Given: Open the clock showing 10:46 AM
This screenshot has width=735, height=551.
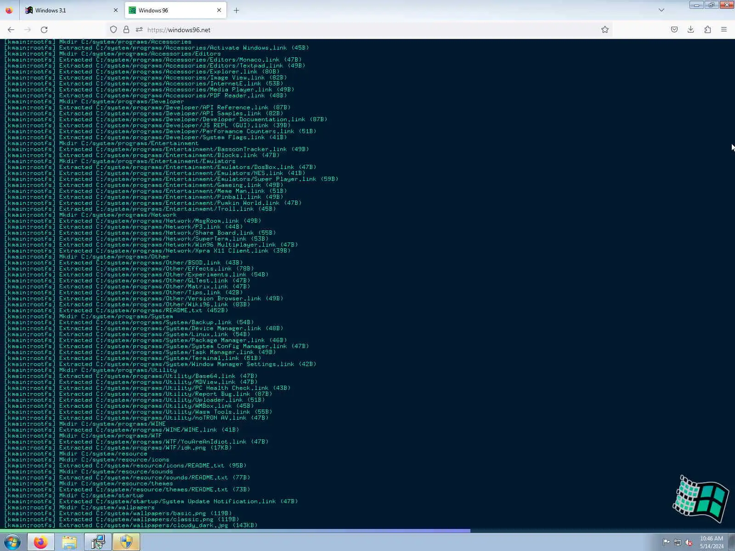Looking at the screenshot, I should coord(712,542).
